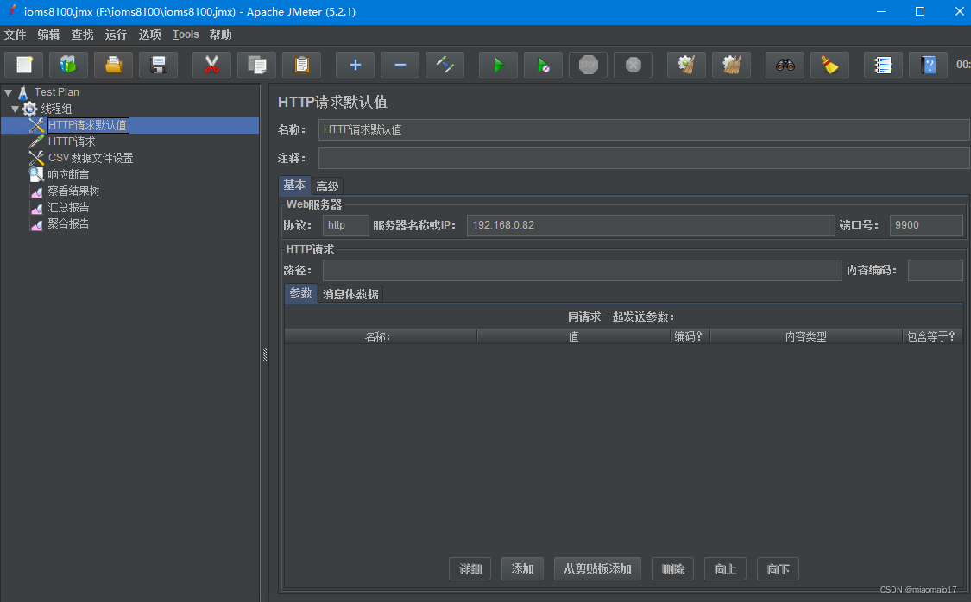The height and width of the screenshot is (602, 971).
Task: Select HTTP请求默认值 tree item
Action: click(x=88, y=125)
